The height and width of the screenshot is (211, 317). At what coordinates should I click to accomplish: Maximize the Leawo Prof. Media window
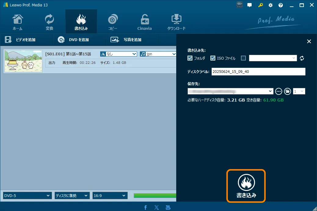click(x=302, y=5)
